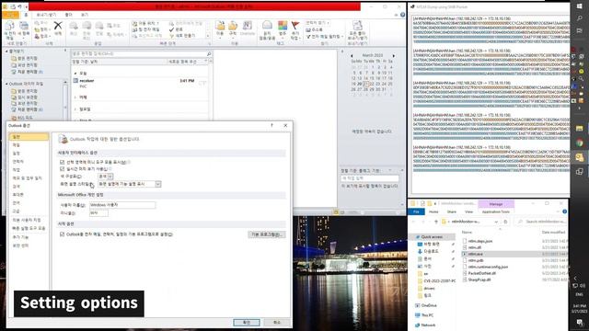Toggle the make Outlook default program checkbox

point(62,234)
